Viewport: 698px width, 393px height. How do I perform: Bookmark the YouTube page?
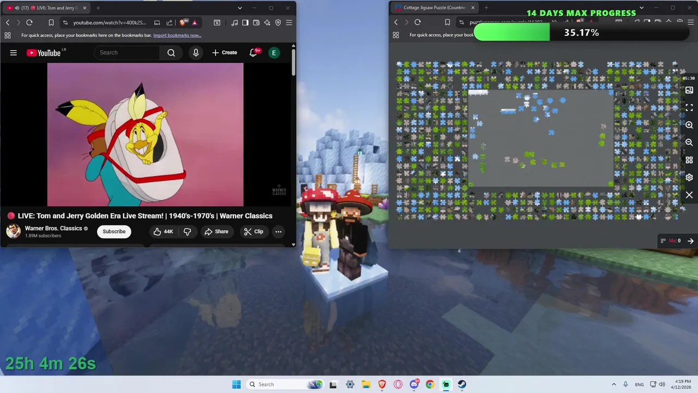51,22
